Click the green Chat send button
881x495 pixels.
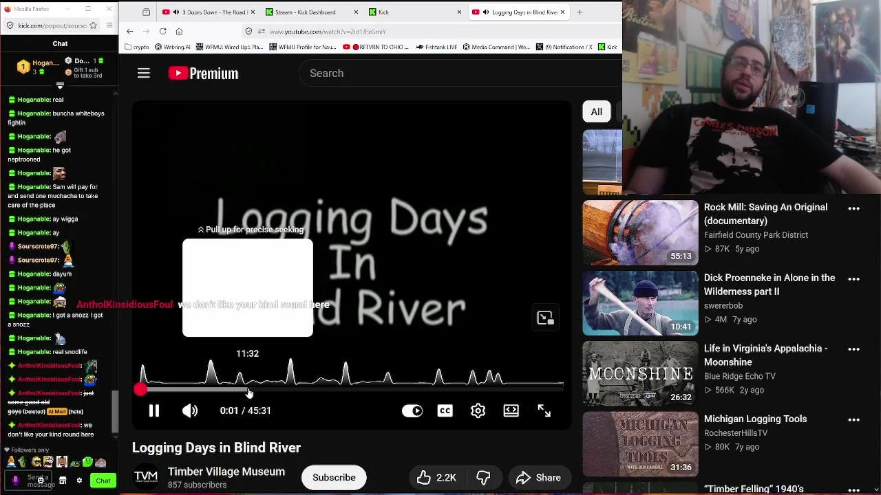click(103, 481)
